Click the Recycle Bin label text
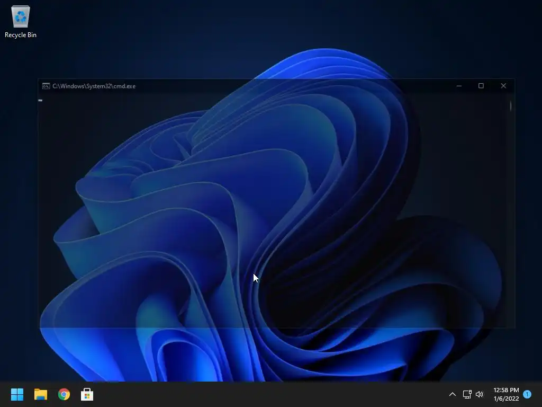Image resolution: width=542 pixels, height=407 pixels. coord(21,35)
